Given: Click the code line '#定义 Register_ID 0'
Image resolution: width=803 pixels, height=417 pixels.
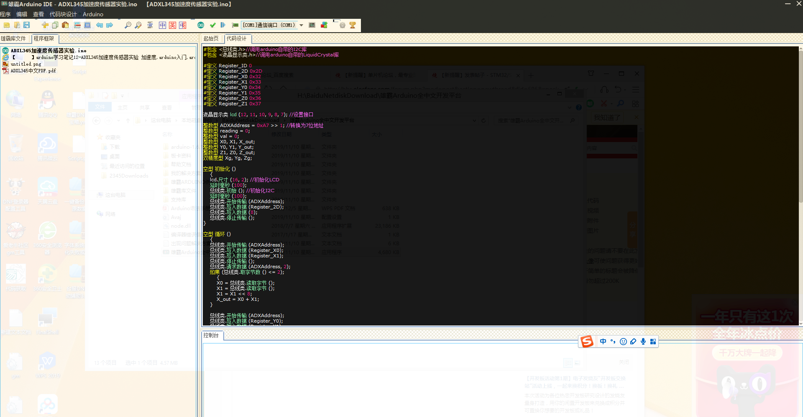Looking at the screenshot, I should click(228, 66).
